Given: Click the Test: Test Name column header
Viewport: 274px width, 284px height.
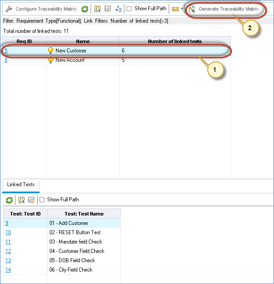Looking at the screenshot, I should click(x=83, y=214).
